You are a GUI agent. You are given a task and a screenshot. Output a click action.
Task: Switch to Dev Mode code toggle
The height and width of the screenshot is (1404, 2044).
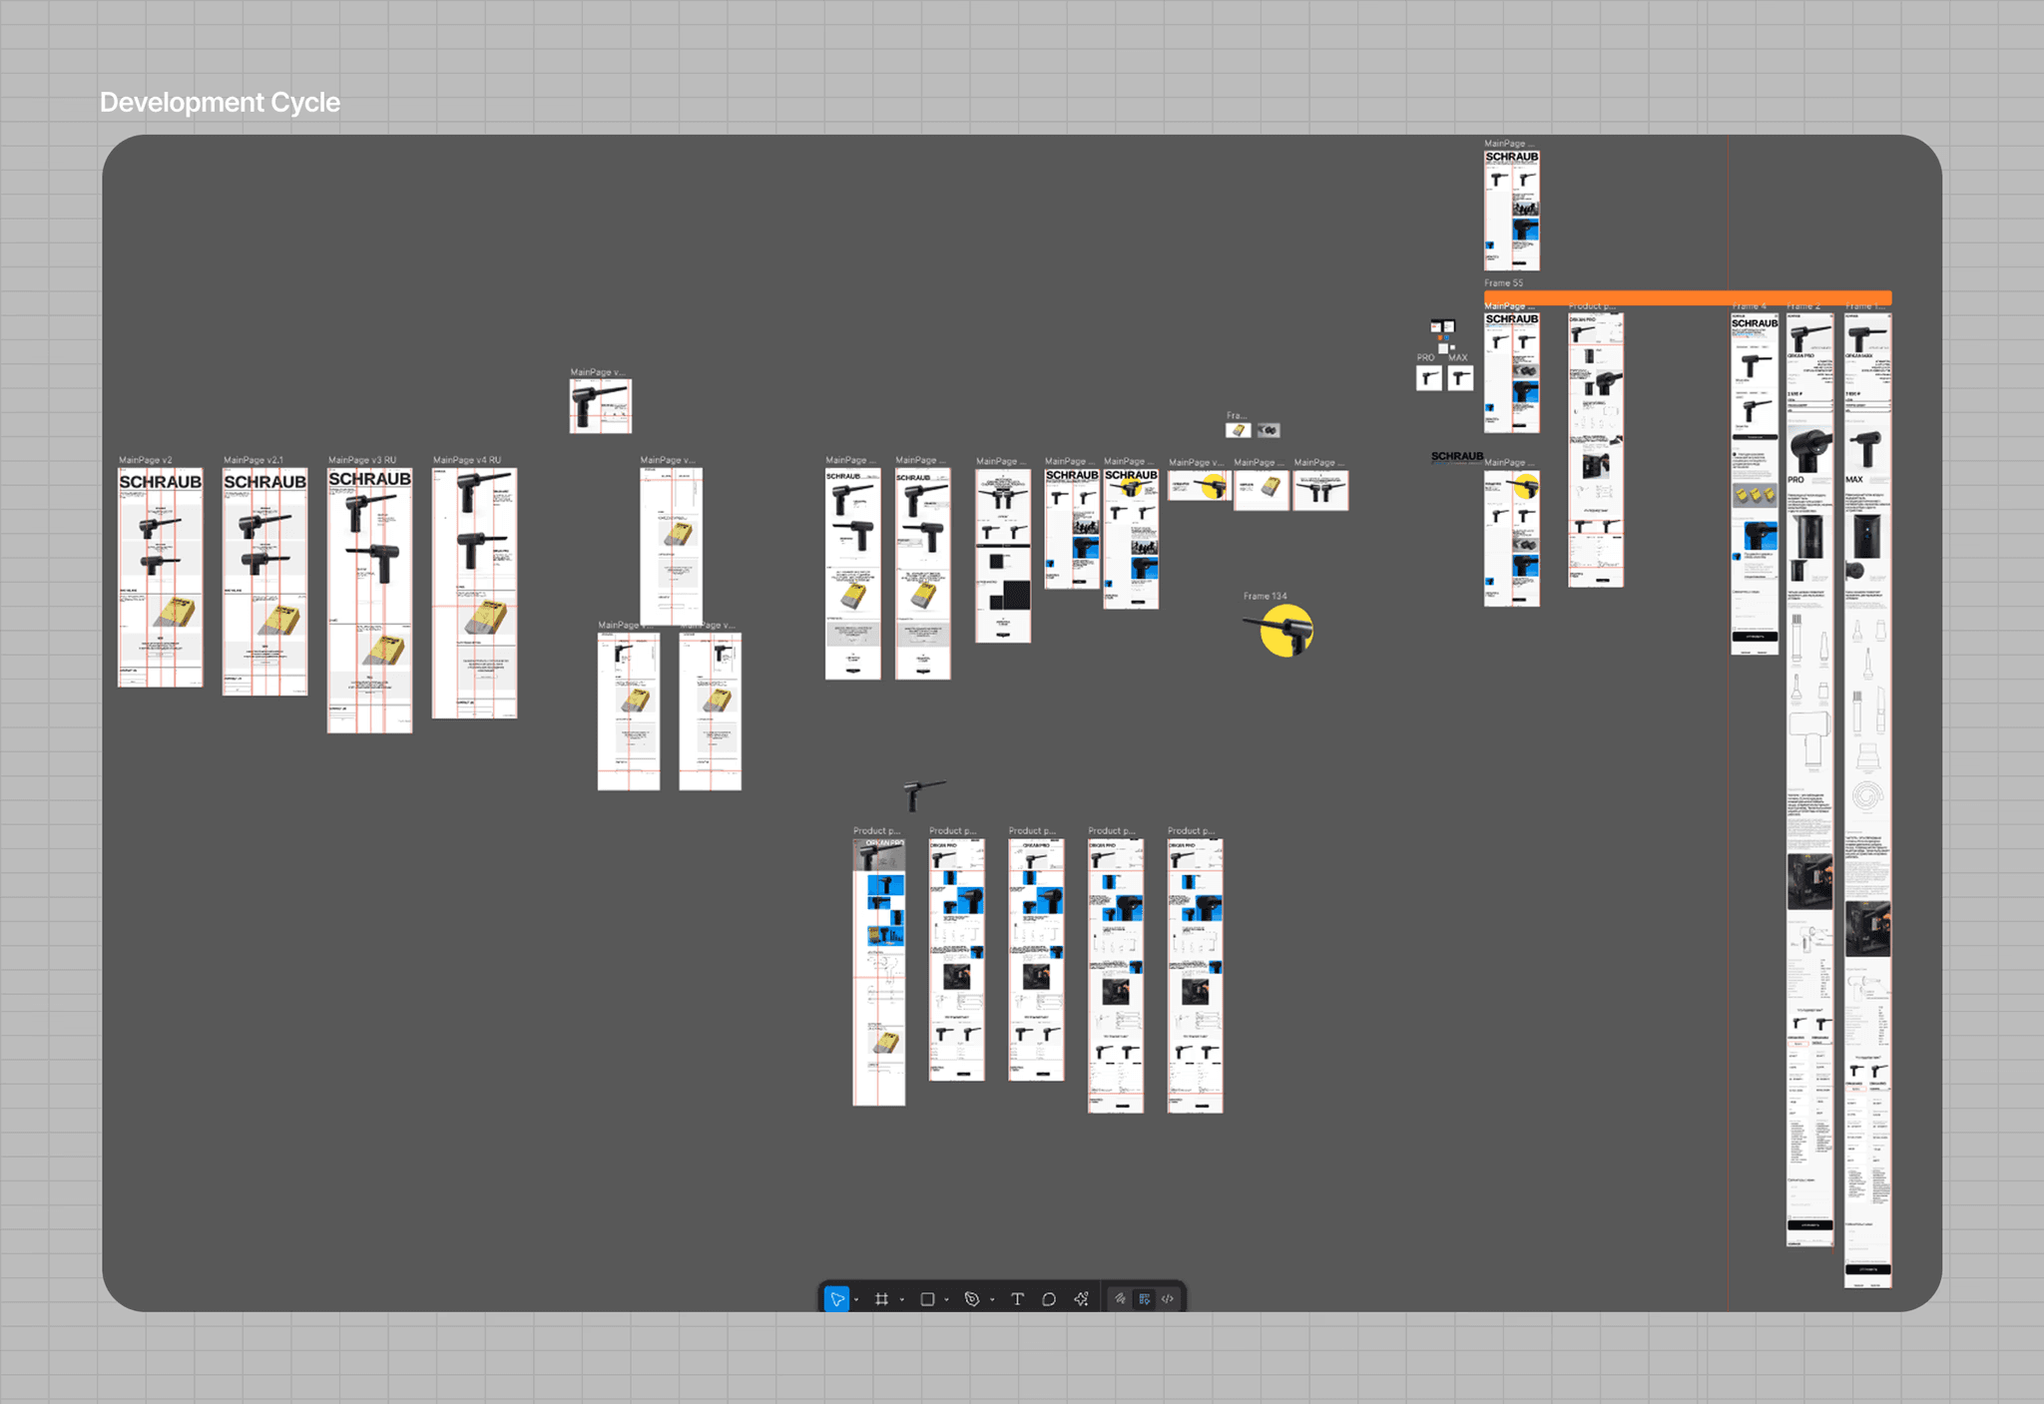[x=1168, y=1299]
